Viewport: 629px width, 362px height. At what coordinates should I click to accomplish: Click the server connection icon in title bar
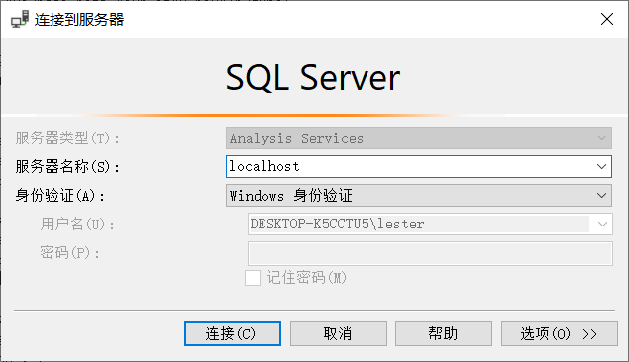pyautogui.click(x=20, y=19)
